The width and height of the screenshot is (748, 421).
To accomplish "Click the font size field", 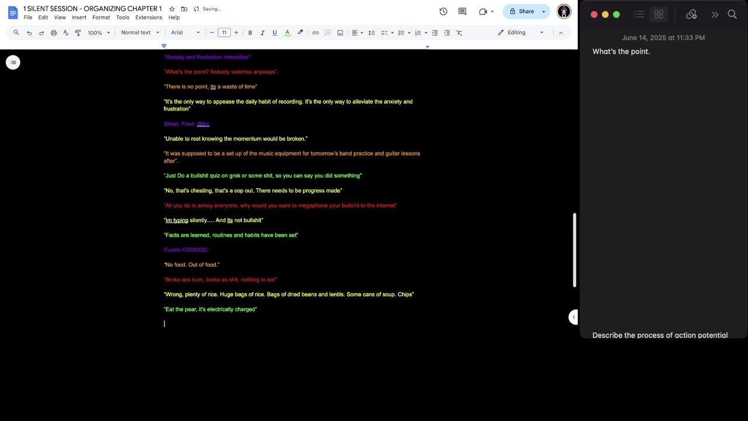I will coord(224,33).
